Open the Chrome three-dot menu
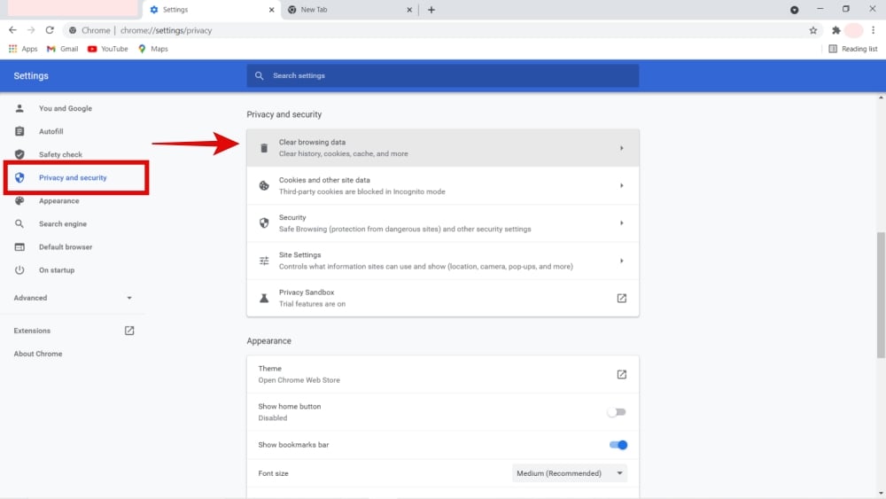This screenshot has height=499, width=886. tap(873, 30)
